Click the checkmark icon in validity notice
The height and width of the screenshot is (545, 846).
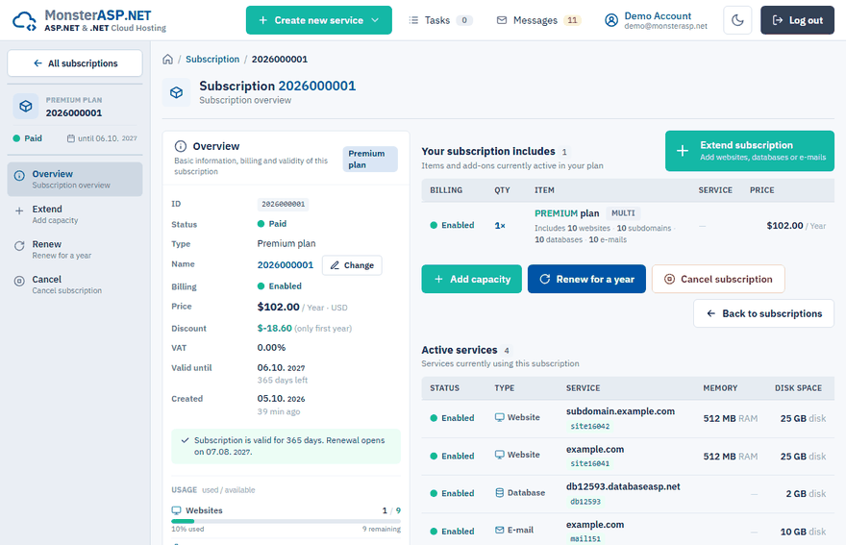coord(185,440)
